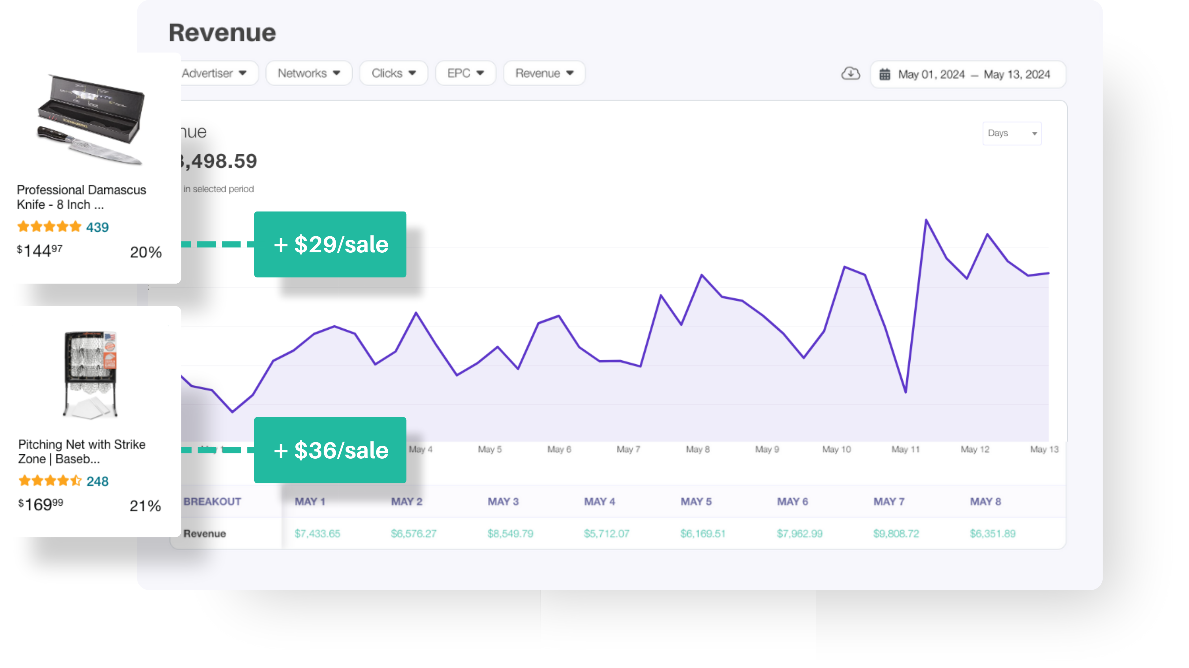The image size is (1189, 668).
Task: Click the 21% commission label
Action: (x=146, y=506)
